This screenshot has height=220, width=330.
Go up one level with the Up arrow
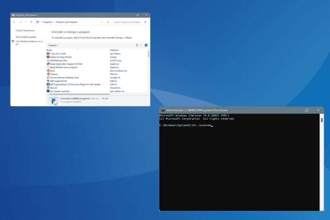(x=31, y=22)
